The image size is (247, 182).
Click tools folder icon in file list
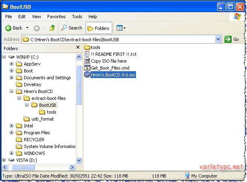[x=87, y=47]
